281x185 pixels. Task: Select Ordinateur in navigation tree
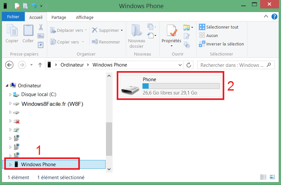[30, 86]
